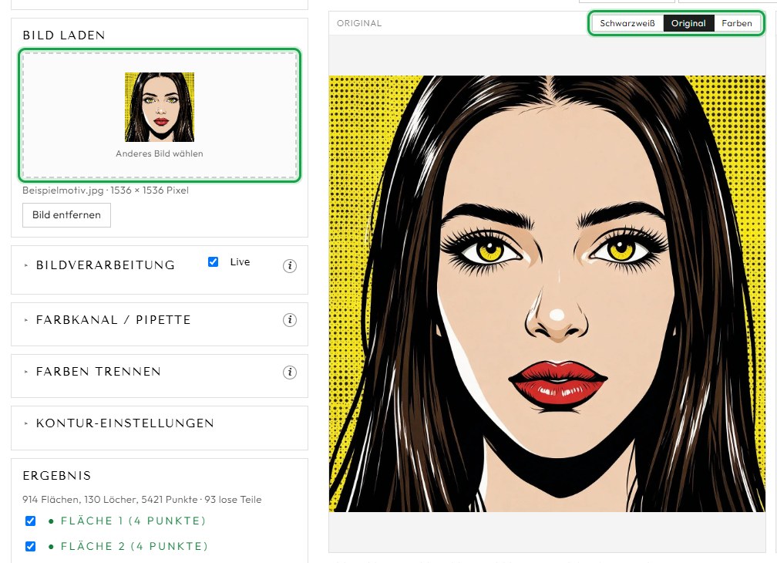Click the large original preview image
This screenshot has height=563, width=777.
[x=547, y=294]
